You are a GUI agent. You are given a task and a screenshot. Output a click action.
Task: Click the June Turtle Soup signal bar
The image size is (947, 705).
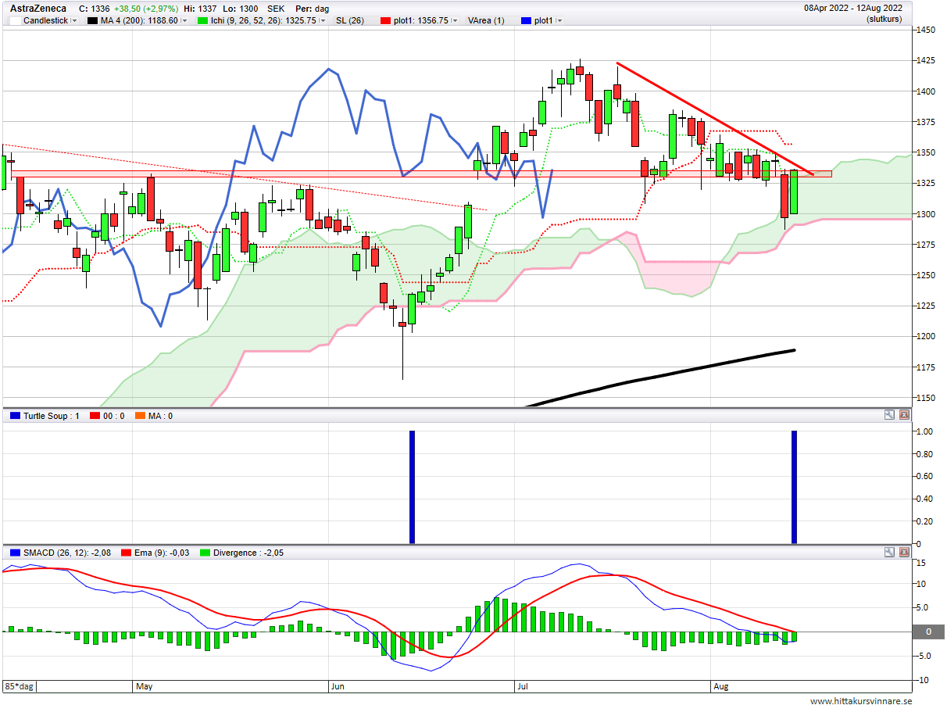(x=412, y=487)
